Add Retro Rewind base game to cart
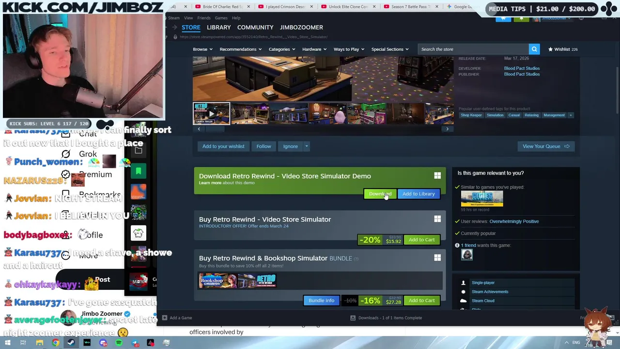Screen dimensions: 620x349 pos(422,240)
